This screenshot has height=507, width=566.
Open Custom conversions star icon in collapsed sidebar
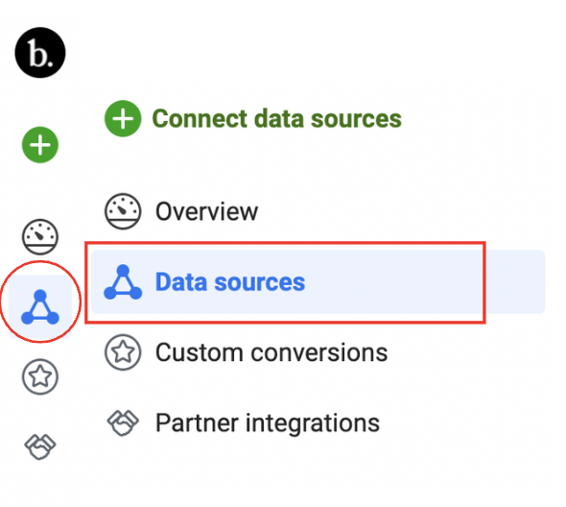(x=40, y=376)
